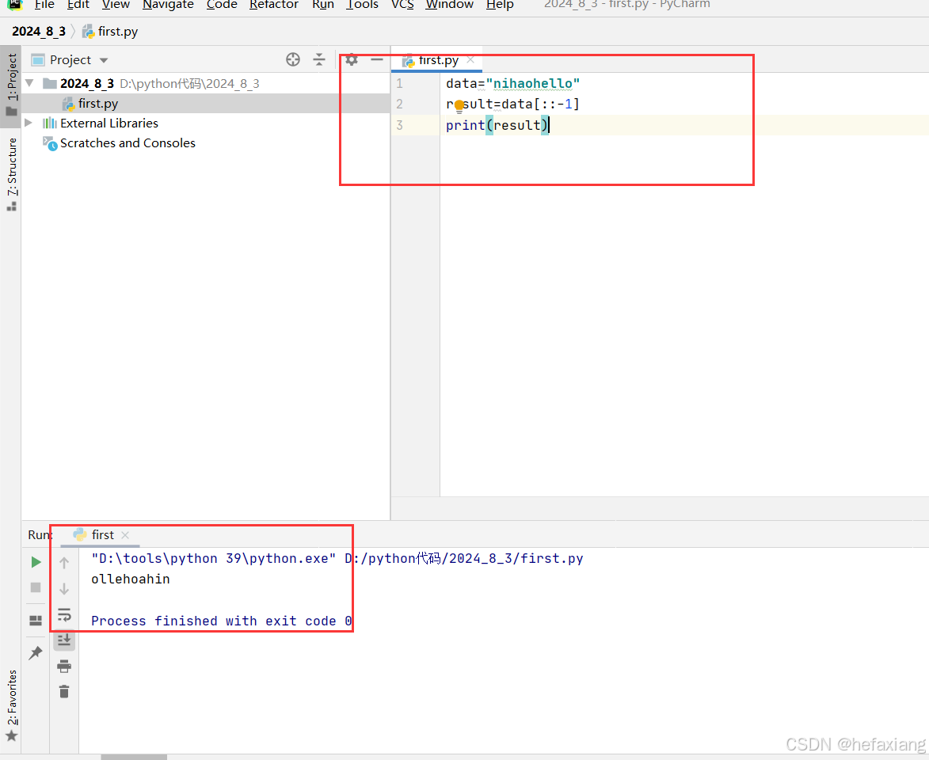
Task: Click the Print output icon
Action: [64, 666]
